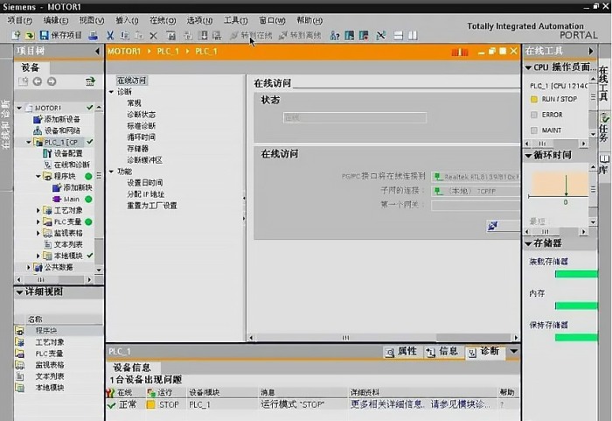Viewport: 612px width, 421px height.
Task: Expand the 工艺对象 folder
Action: (x=38, y=210)
